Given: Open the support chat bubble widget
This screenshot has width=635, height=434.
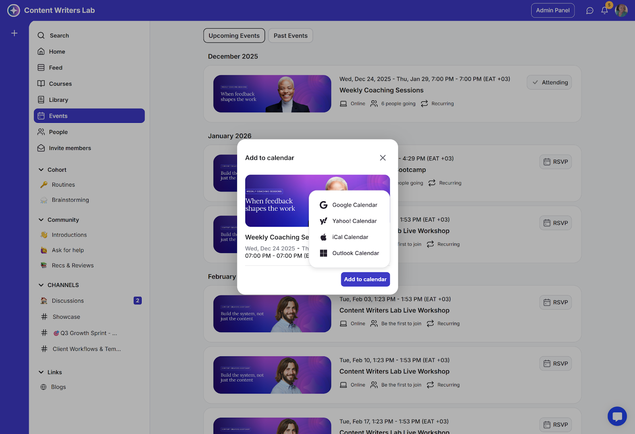Looking at the screenshot, I should tap(617, 416).
